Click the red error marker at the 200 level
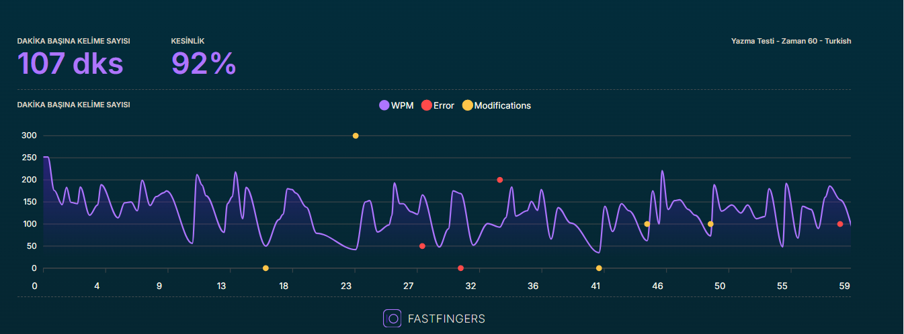The width and height of the screenshot is (904, 334). point(500,180)
